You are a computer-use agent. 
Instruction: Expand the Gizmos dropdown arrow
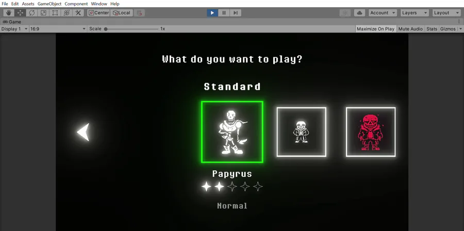pyautogui.click(x=460, y=29)
